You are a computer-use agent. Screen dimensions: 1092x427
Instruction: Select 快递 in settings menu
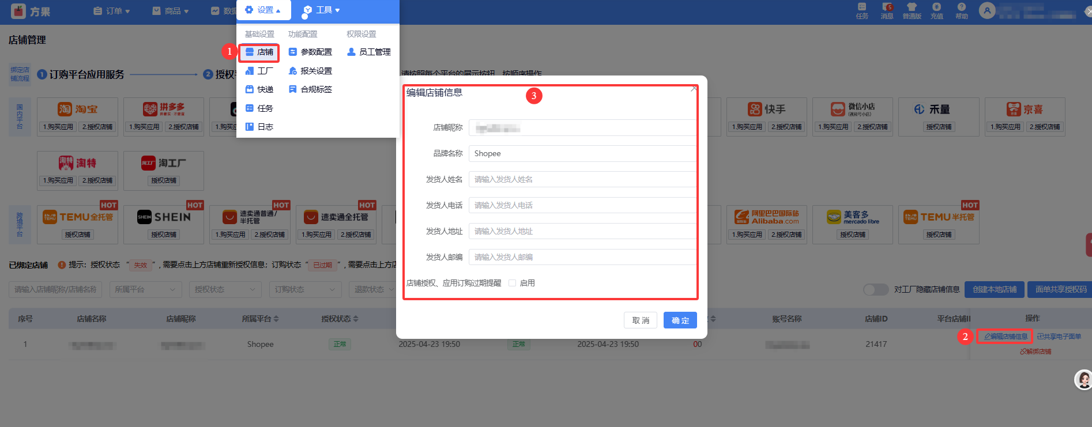pos(259,89)
